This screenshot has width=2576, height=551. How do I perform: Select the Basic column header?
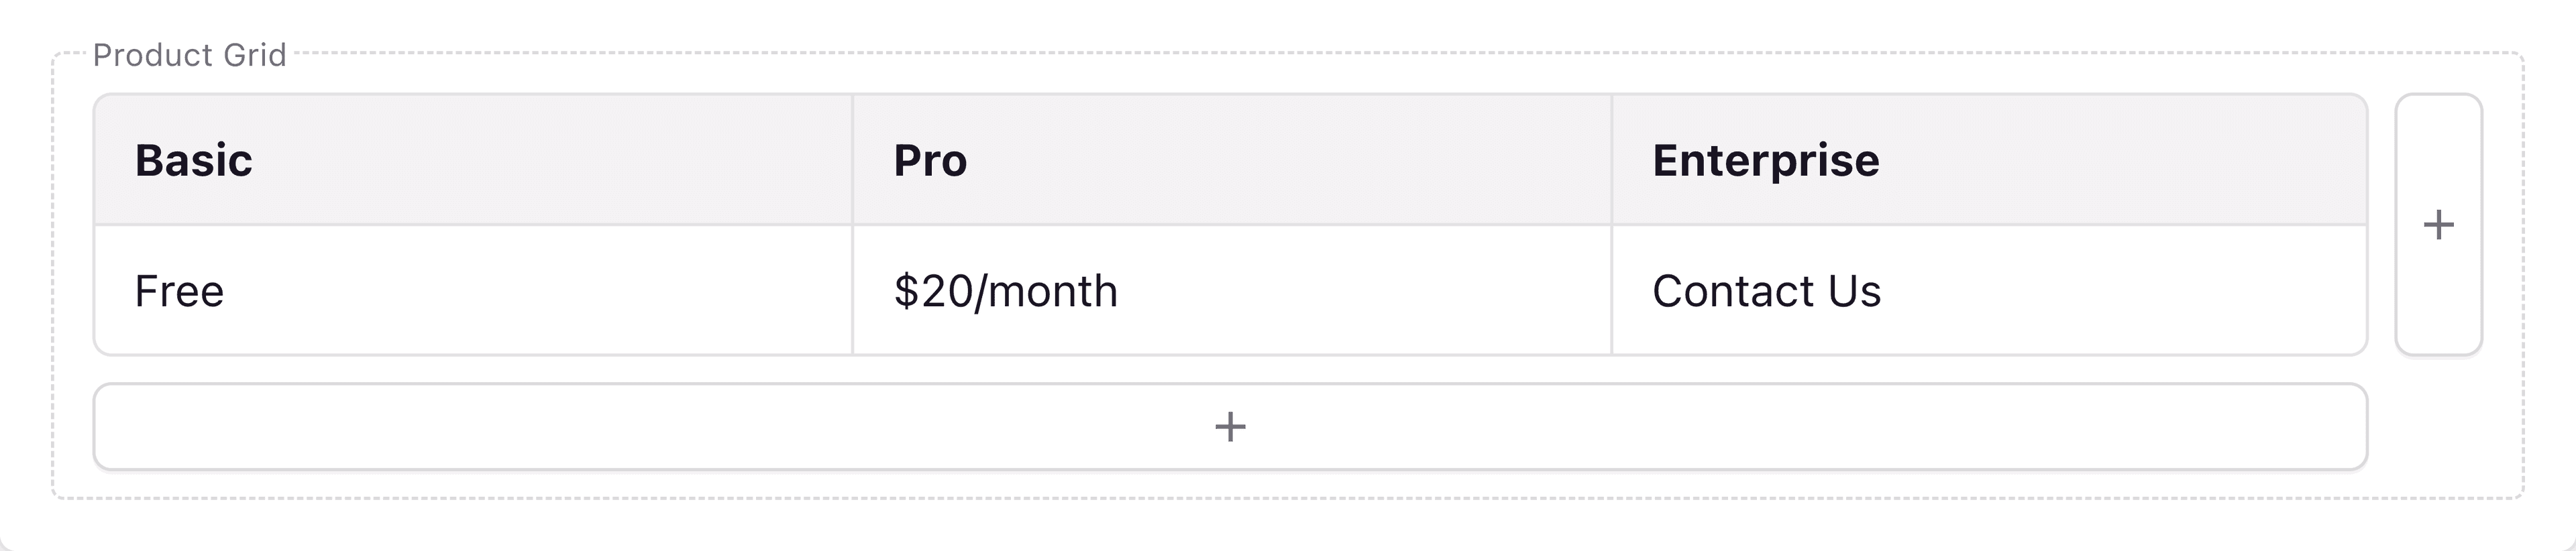coord(195,158)
